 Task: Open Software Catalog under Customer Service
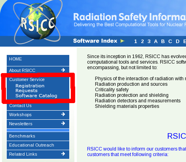coord(36,96)
